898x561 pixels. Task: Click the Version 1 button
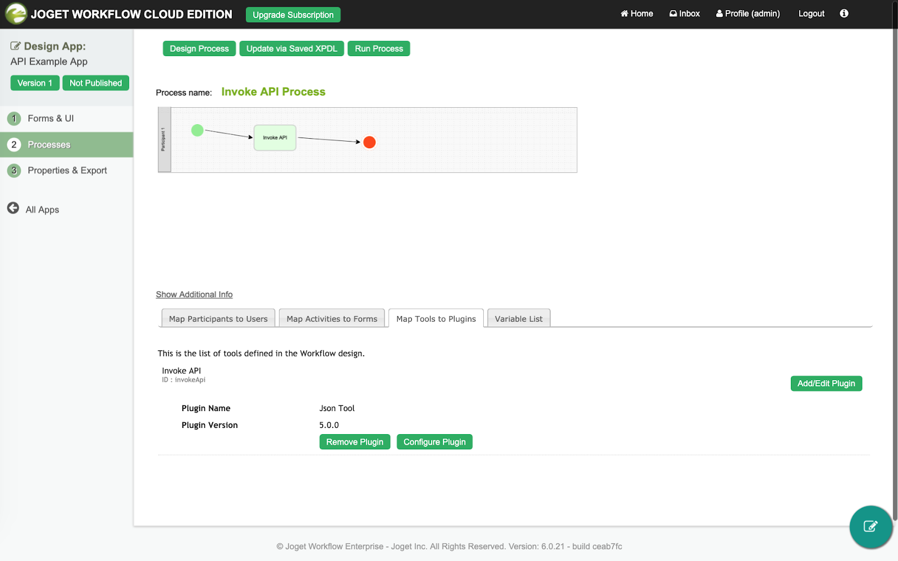(35, 83)
